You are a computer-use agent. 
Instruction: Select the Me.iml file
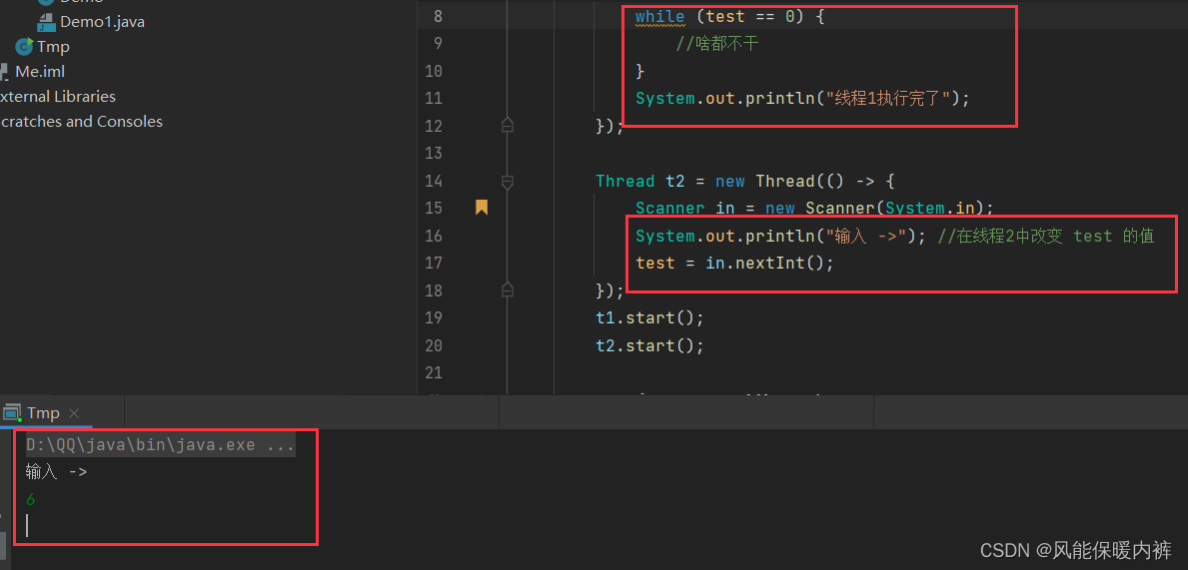pos(39,72)
